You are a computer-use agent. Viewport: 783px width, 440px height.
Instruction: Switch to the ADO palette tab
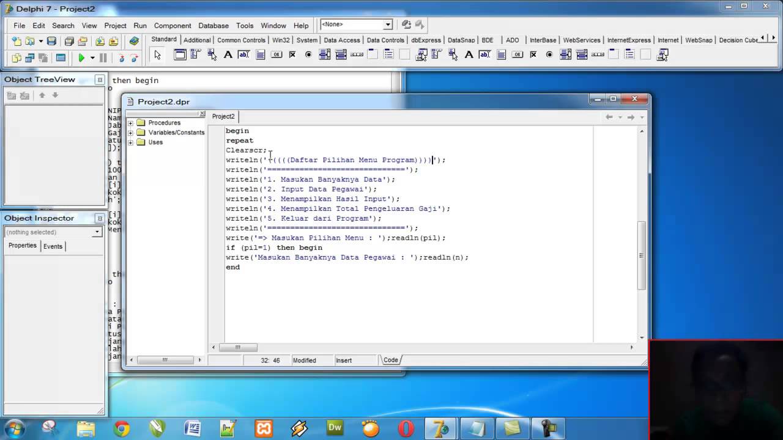point(513,40)
